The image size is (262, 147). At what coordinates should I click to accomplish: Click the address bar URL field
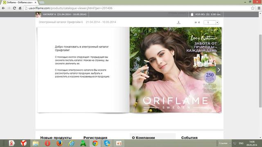point(137,8)
